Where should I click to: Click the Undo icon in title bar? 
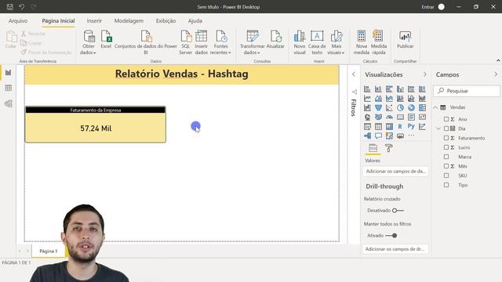(21, 7)
